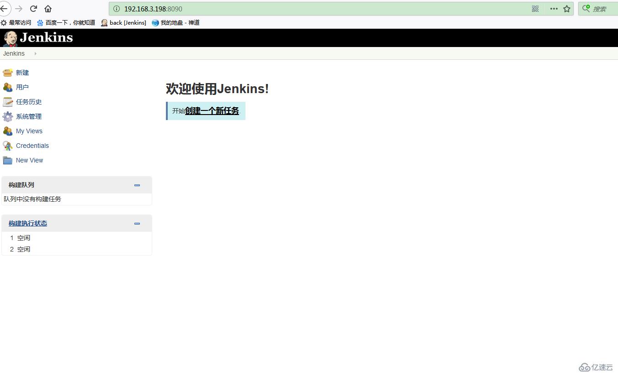This screenshot has width=618, height=377.
Task: Click the New View folder icon
Action: tap(8, 160)
